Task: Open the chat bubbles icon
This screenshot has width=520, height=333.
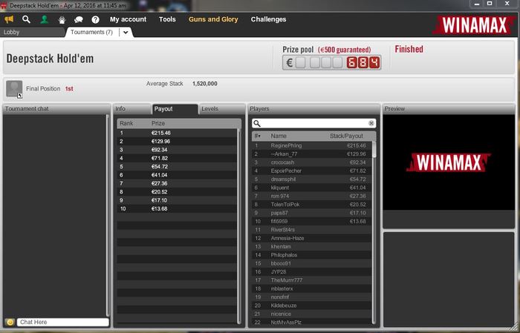Action: click(x=79, y=20)
